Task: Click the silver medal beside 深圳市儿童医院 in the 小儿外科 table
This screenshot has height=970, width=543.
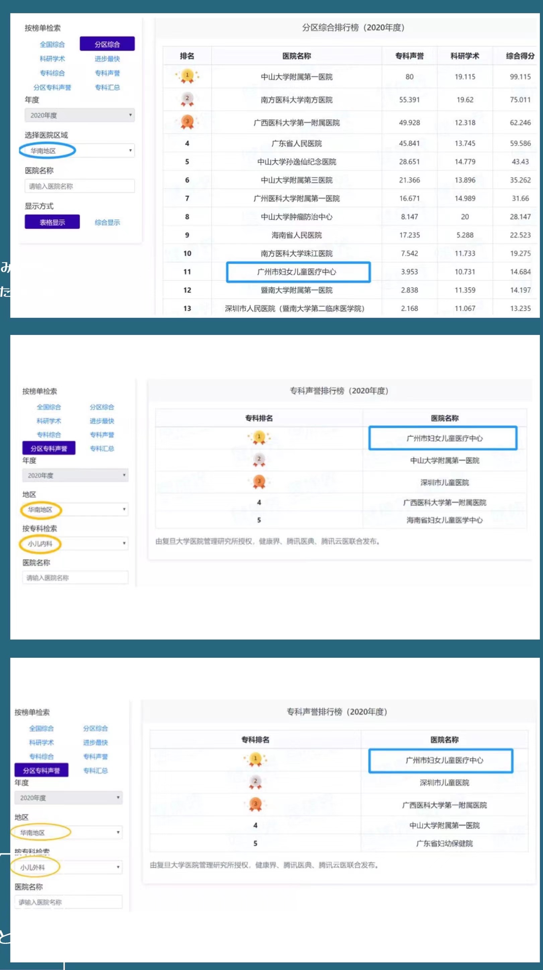Action: [x=255, y=782]
